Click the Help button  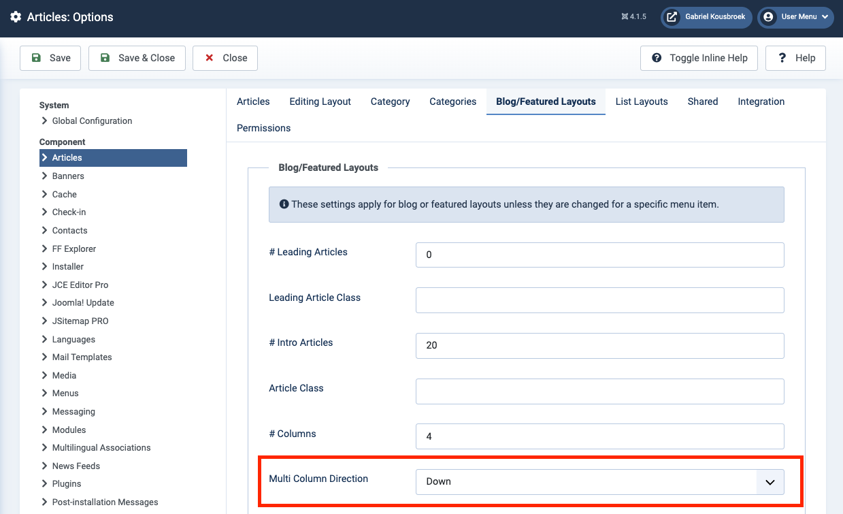point(795,59)
